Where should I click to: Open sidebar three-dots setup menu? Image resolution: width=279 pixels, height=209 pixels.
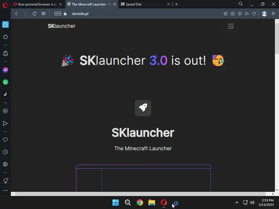tap(5, 190)
